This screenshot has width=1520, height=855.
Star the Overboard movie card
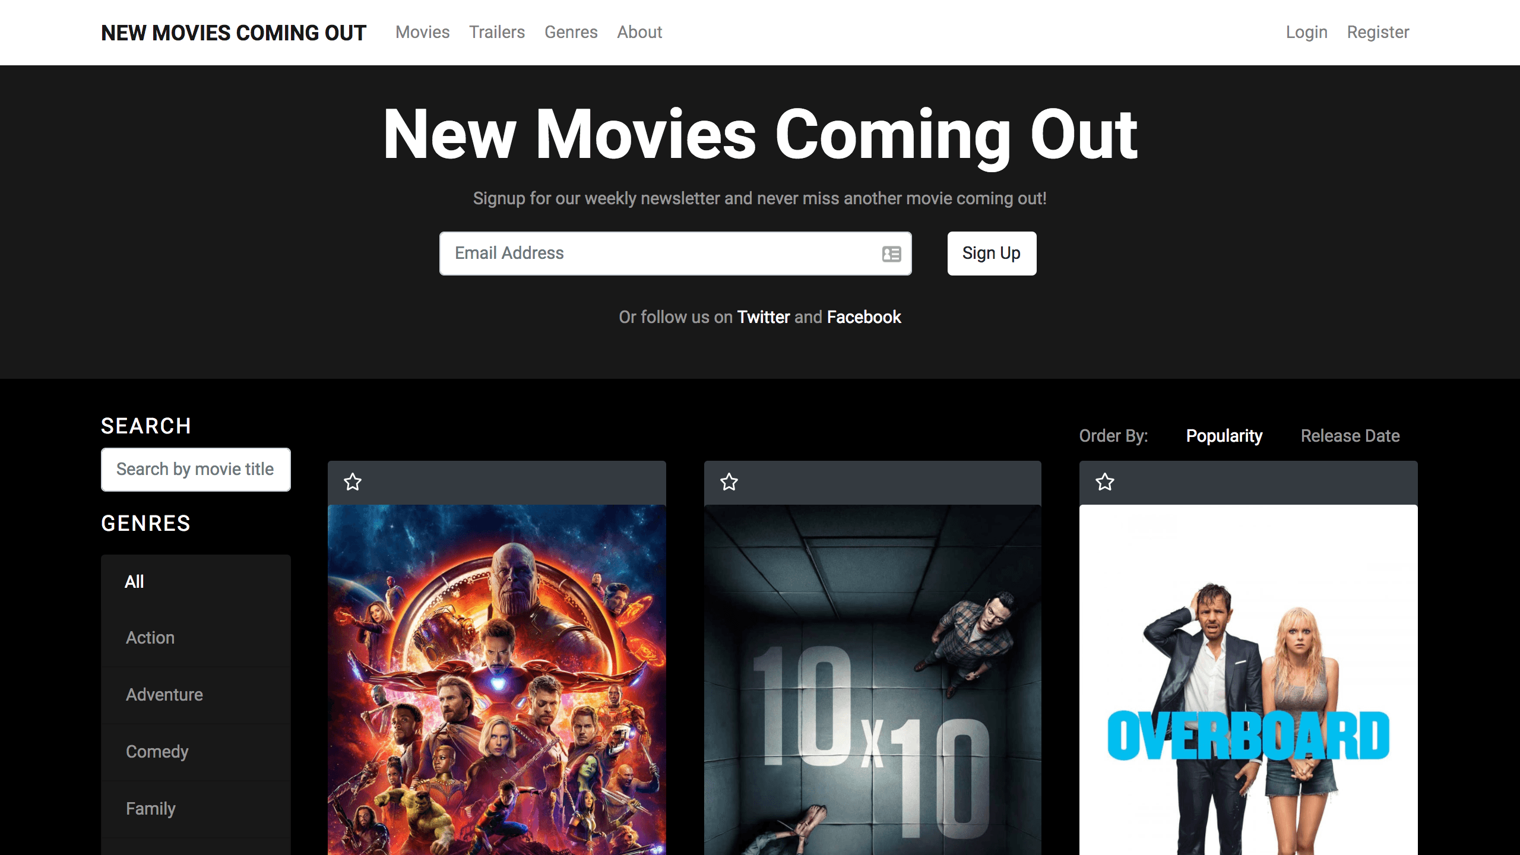coord(1105,482)
